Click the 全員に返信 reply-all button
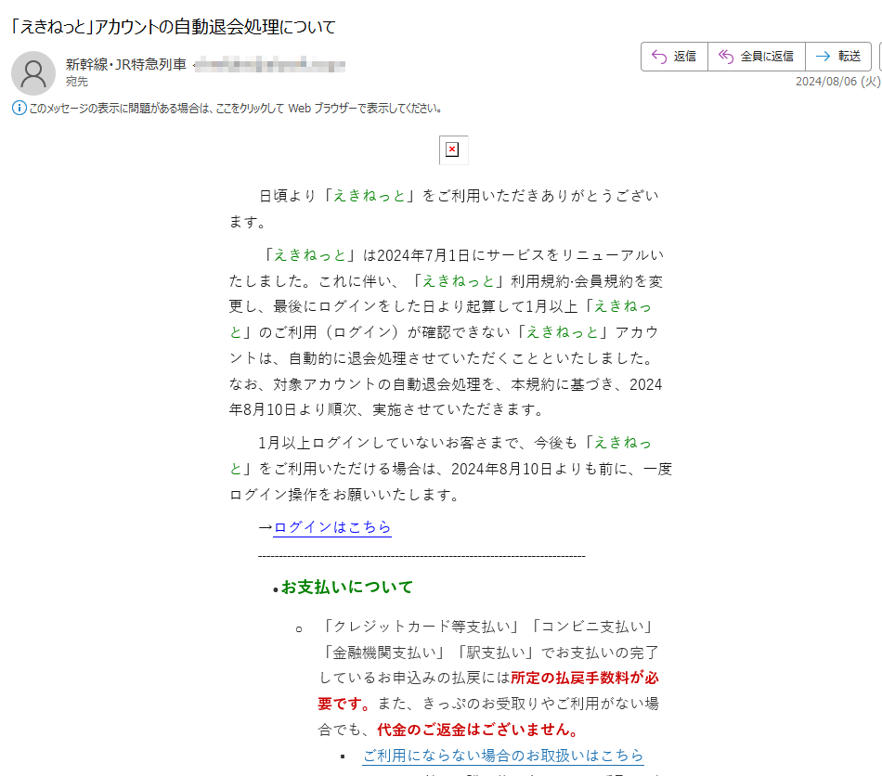Viewport: 882px width, 776px height. pos(756,57)
